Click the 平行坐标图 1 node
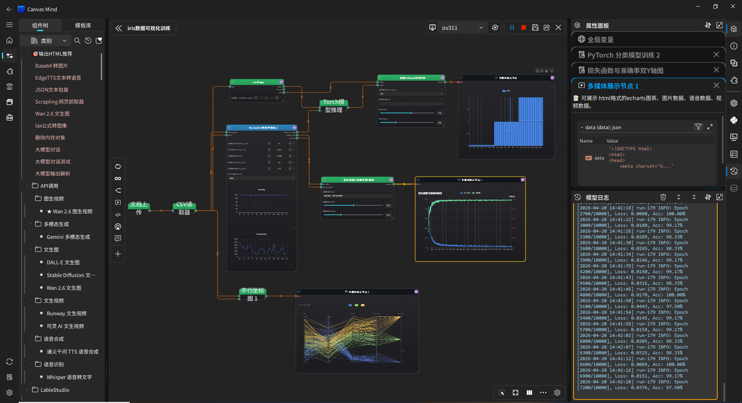This screenshot has width=742, height=403. (253, 294)
